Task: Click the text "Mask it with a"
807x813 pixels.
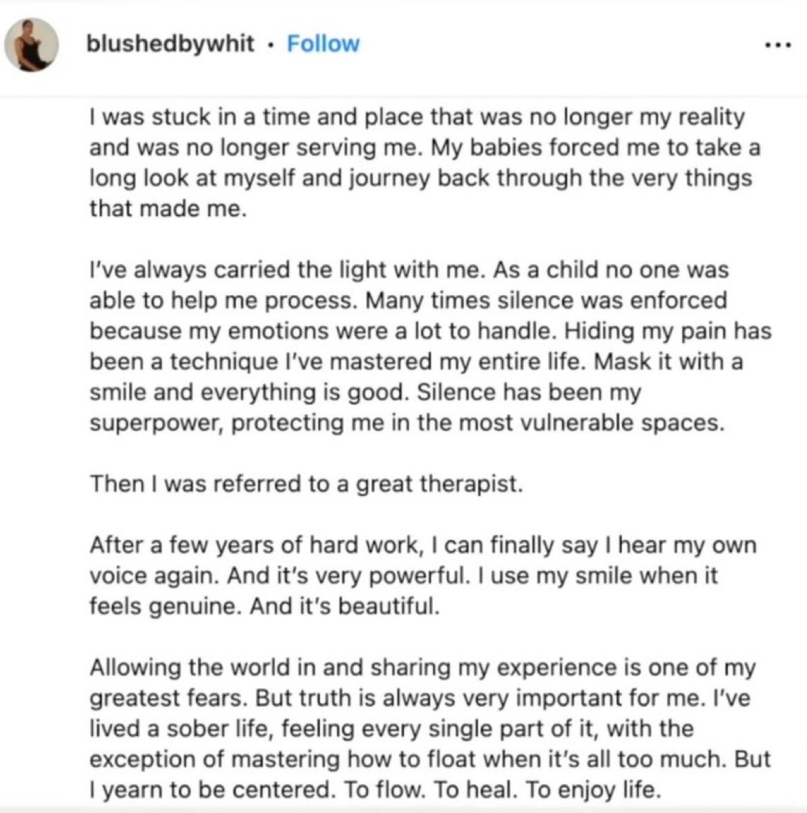Action: 668,362
